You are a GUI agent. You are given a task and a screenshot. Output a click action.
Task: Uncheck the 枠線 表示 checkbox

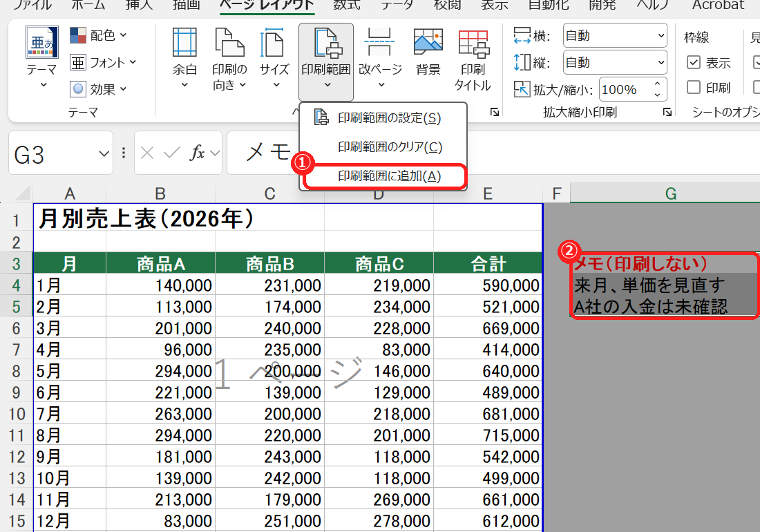[694, 62]
